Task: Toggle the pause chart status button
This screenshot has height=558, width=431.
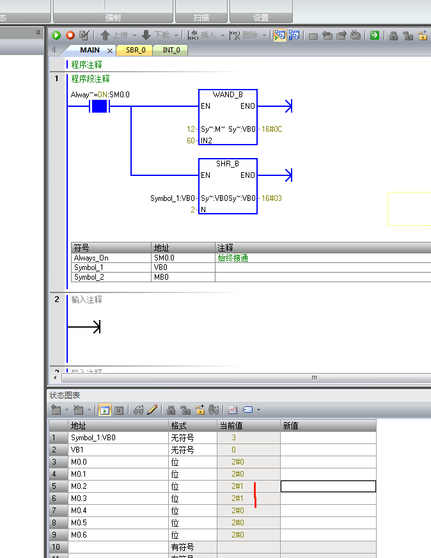Action: [x=118, y=410]
